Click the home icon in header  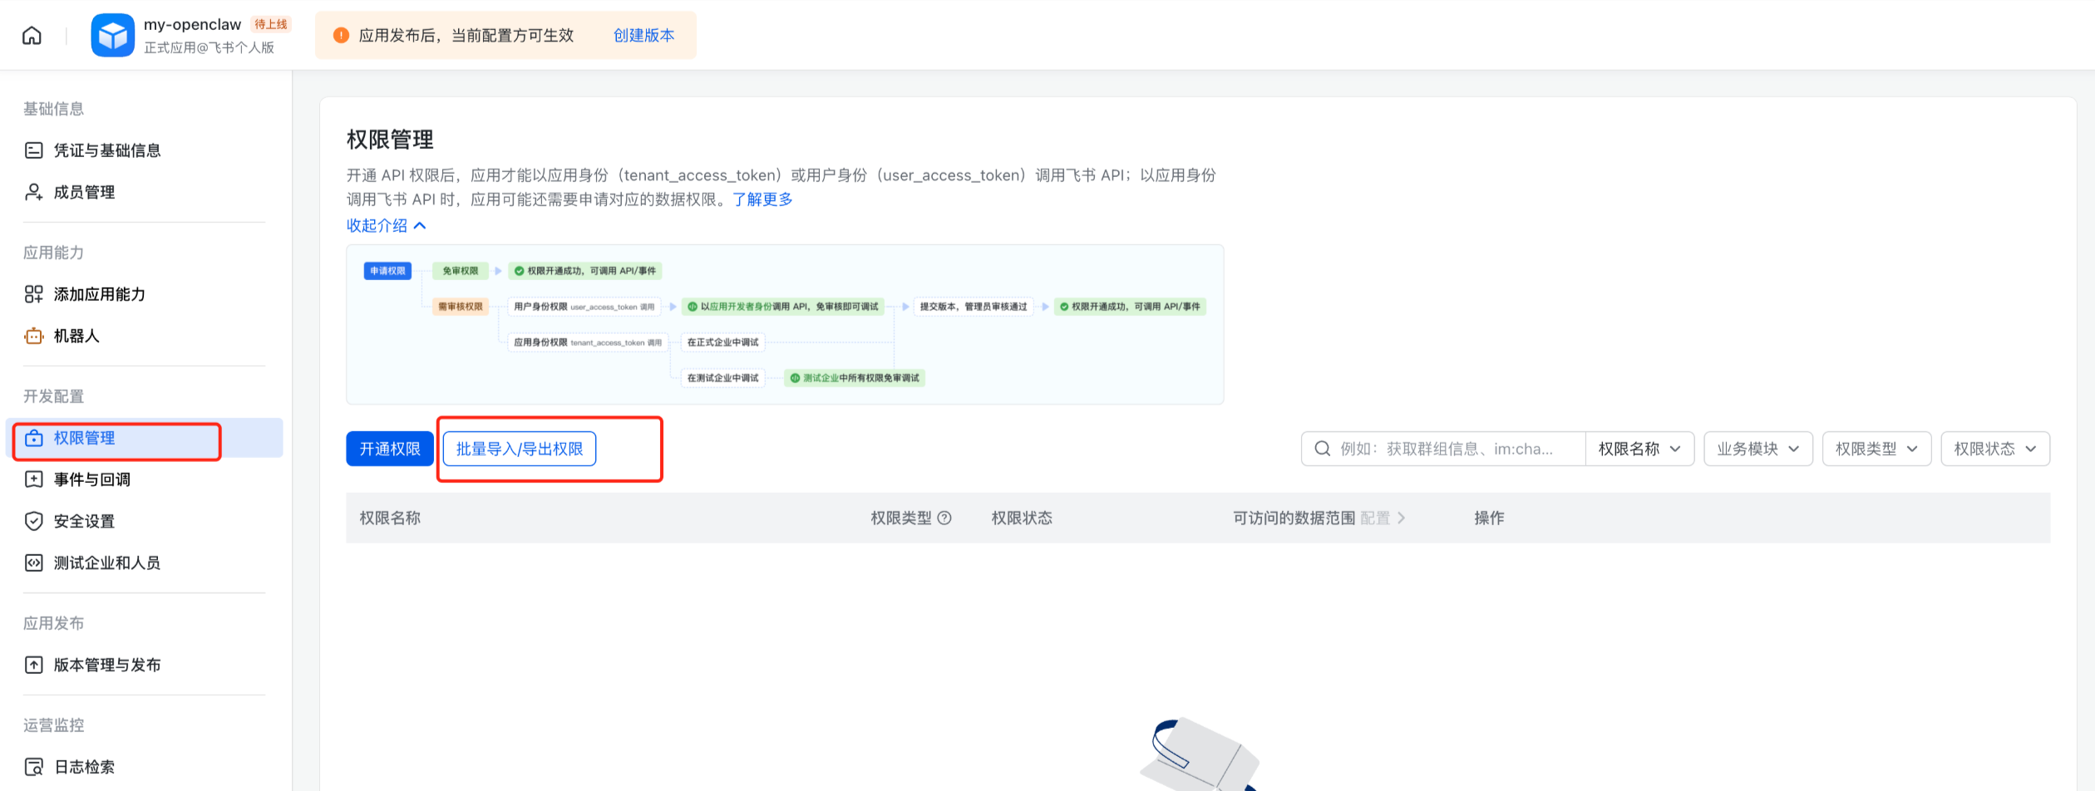[32, 36]
